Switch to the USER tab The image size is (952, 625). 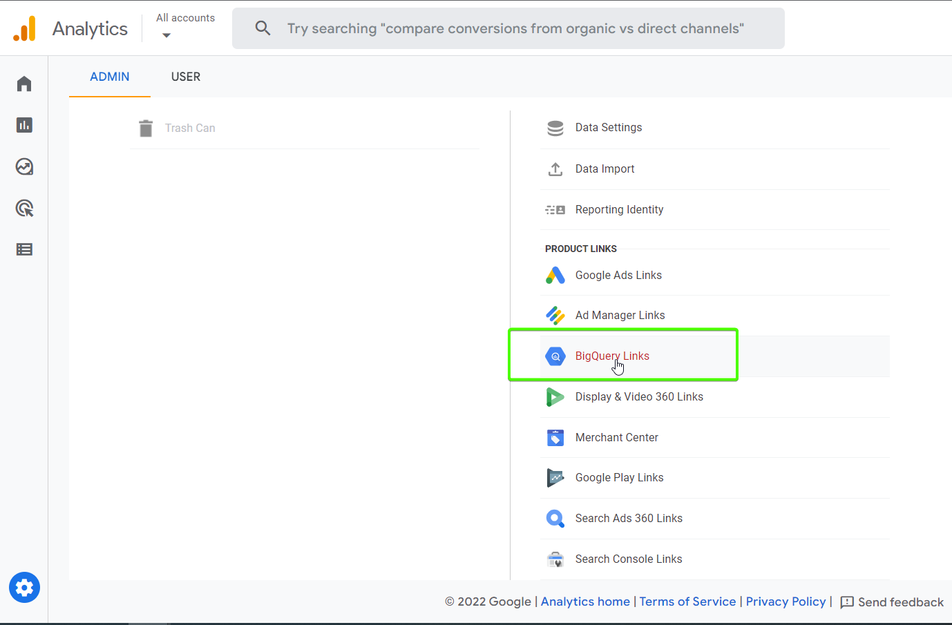(185, 77)
